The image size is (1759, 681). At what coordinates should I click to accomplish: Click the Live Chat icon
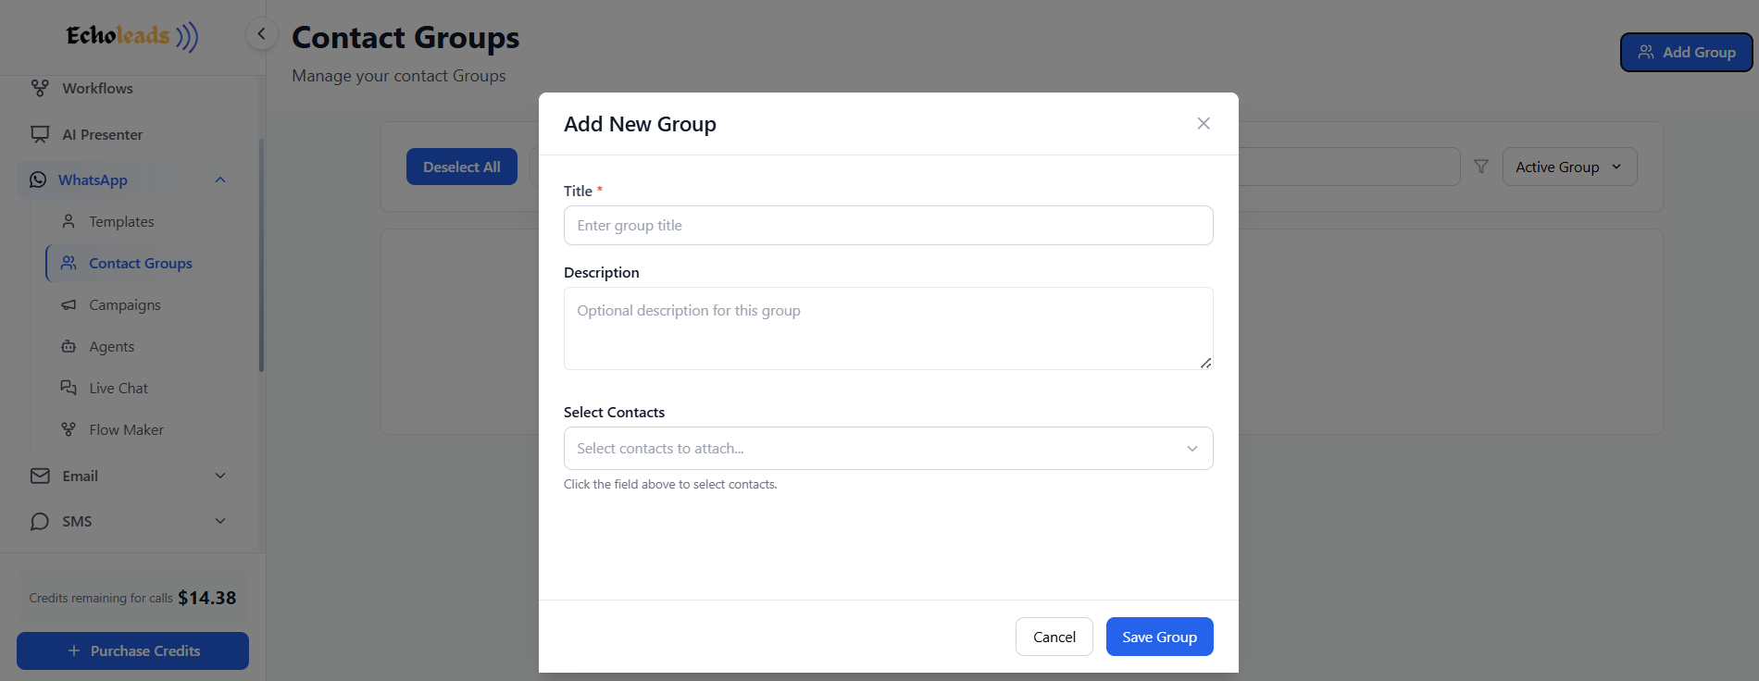click(x=68, y=388)
